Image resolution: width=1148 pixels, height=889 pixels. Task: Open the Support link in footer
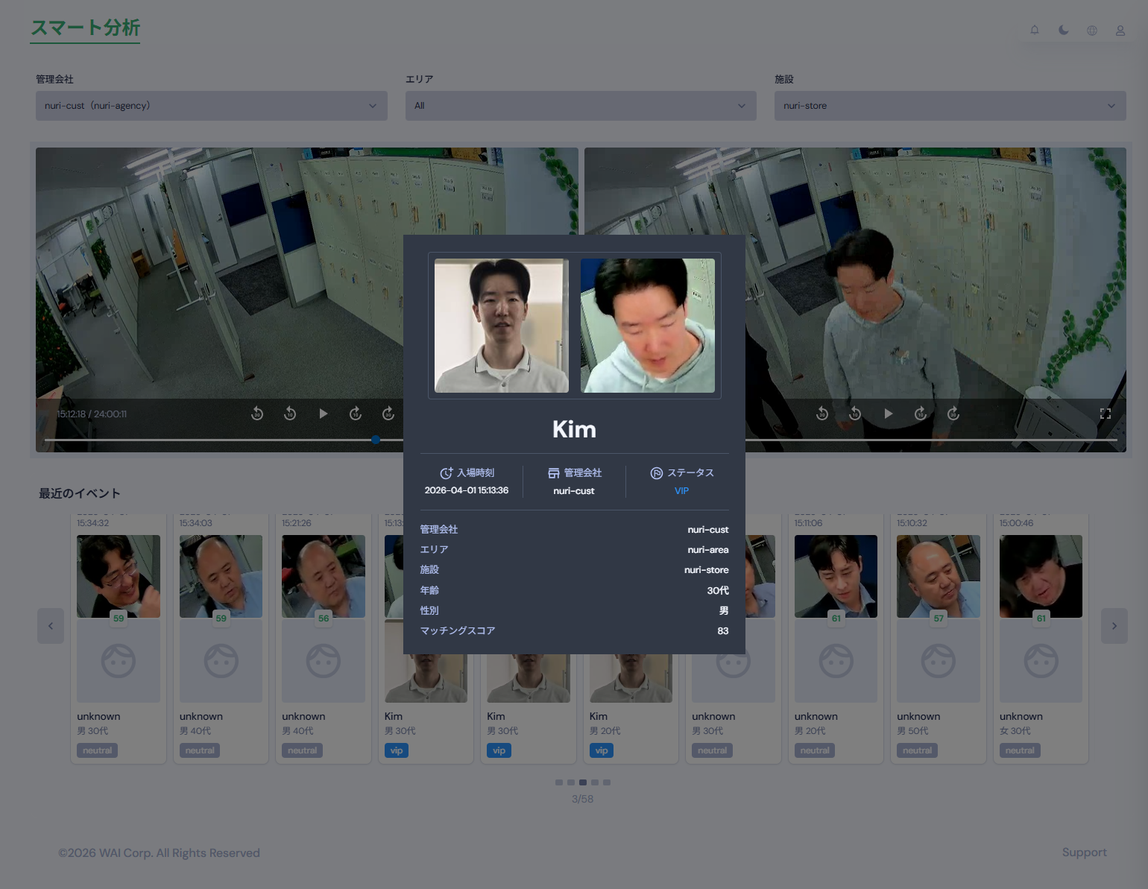coord(1085,852)
